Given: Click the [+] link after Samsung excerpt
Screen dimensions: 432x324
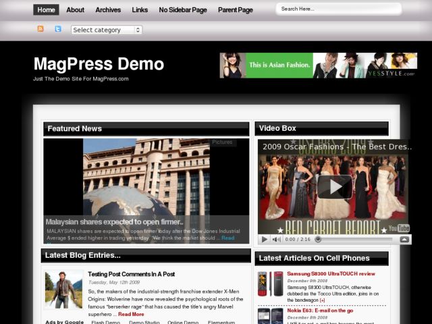Looking at the screenshot, I should click(322, 300).
